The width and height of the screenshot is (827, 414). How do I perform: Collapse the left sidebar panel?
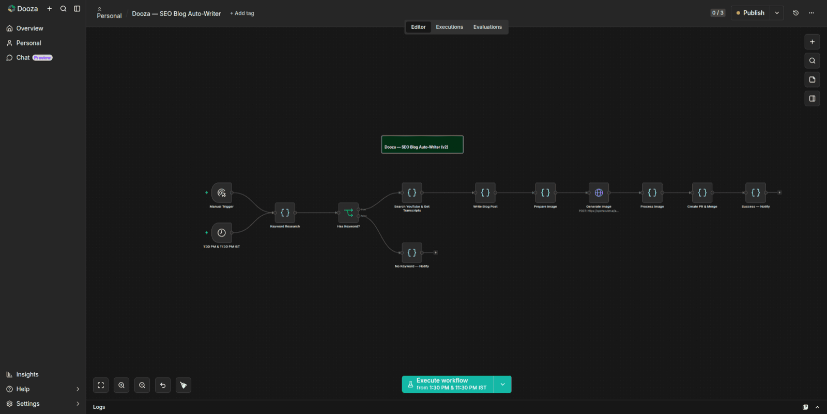pyautogui.click(x=77, y=9)
